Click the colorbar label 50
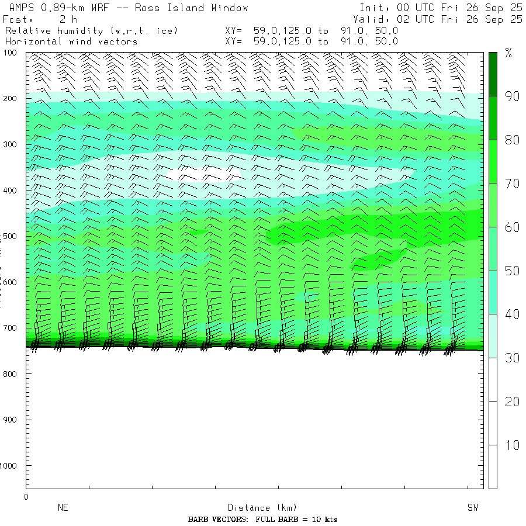The height and width of the screenshot is (526, 526). tap(512, 271)
